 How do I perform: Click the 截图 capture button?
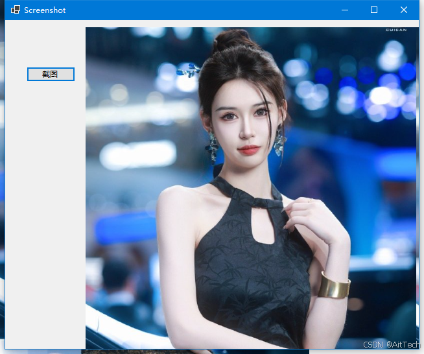pos(51,74)
